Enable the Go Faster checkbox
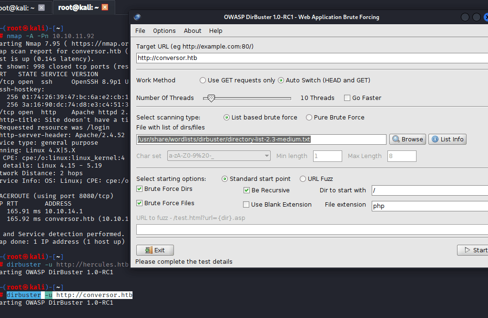The image size is (488, 318). 347,98
